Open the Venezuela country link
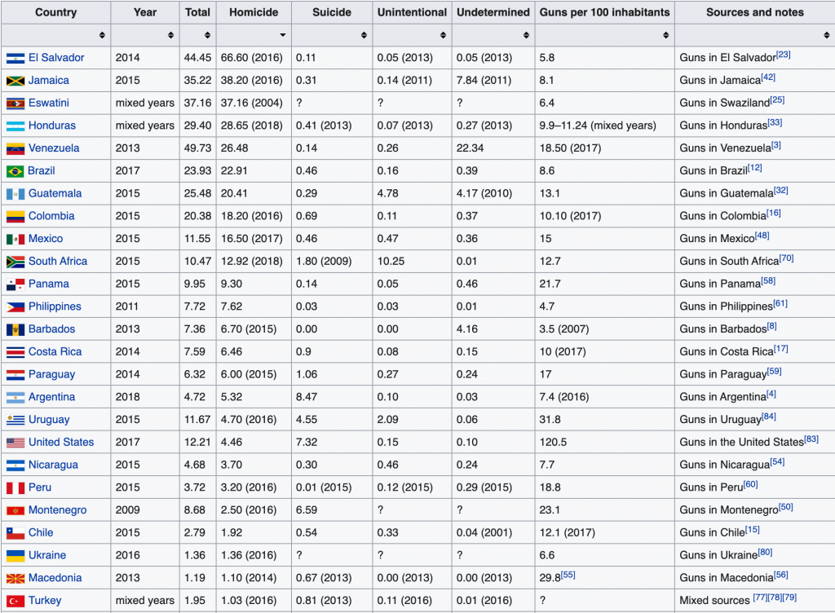This screenshot has width=835, height=613. pos(54,148)
